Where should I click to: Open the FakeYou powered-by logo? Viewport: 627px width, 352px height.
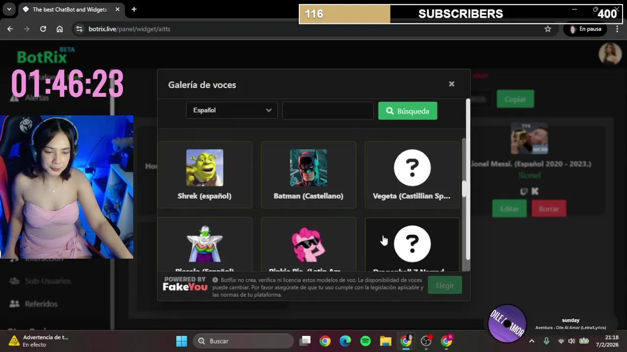(185, 284)
